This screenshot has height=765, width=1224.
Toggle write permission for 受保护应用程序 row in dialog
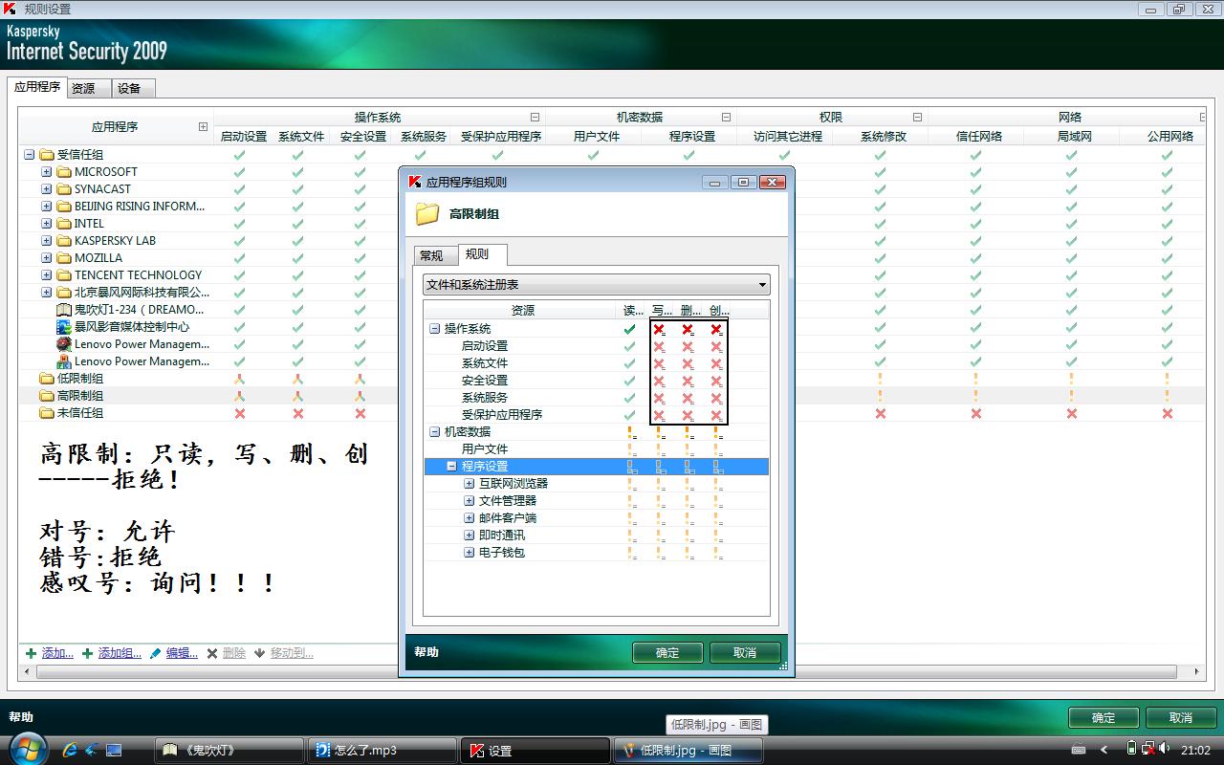coord(659,415)
